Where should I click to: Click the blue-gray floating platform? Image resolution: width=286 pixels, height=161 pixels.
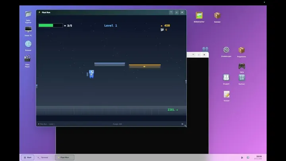pos(110,64)
